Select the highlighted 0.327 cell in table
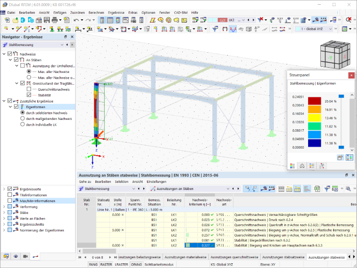The width and height of the screenshot is (357, 268). pyautogui.click(x=200, y=245)
